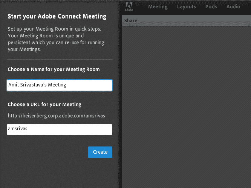The width and height of the screenshot is (251, 188).
Task: Click empty menu bar space right of Audio
Action: pos(246,7)
